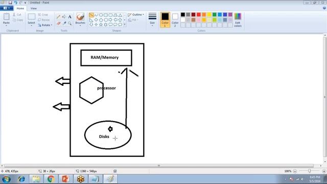Select the Pencil tool
The height and width of the screenshot is (184, 327).
[x=58, y=17]
